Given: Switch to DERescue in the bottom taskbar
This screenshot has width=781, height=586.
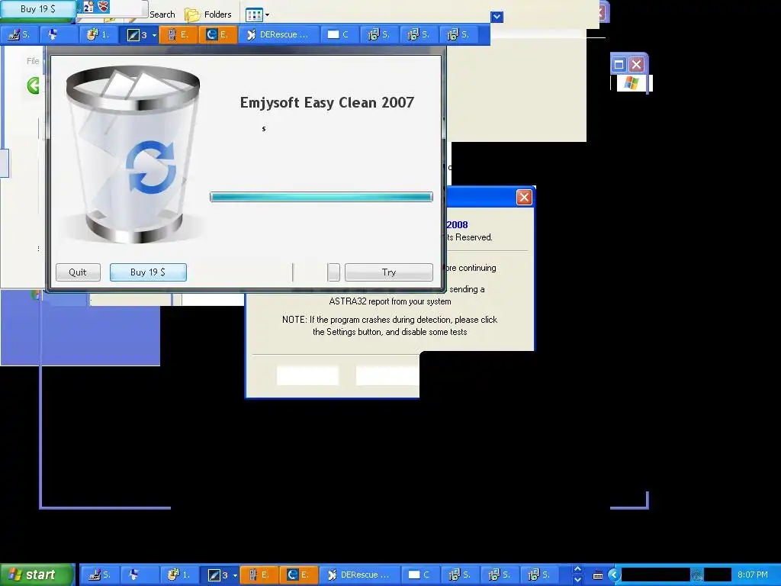Looking at the screenshot, I should [x=358, y=575].
